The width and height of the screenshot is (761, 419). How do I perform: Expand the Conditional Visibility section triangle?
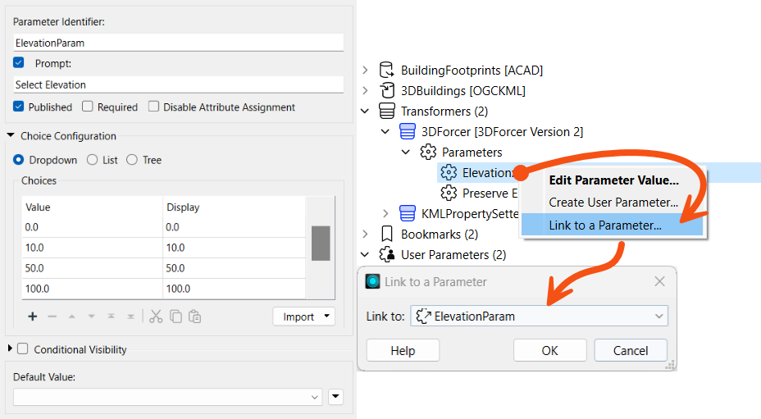[x=10, y=348]
